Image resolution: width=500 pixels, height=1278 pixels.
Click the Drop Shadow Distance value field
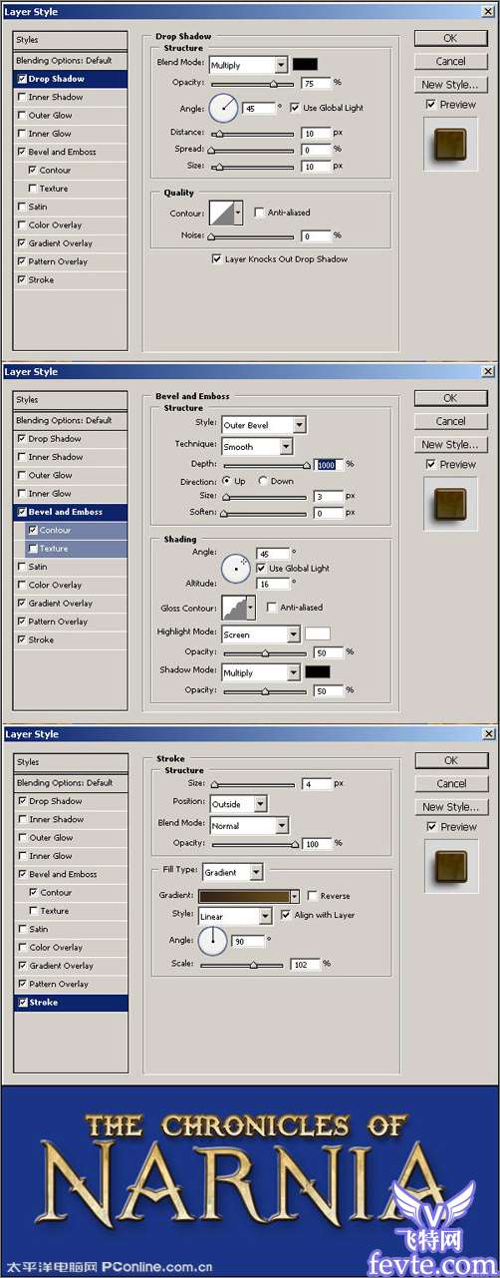click(x=316, y=134)
